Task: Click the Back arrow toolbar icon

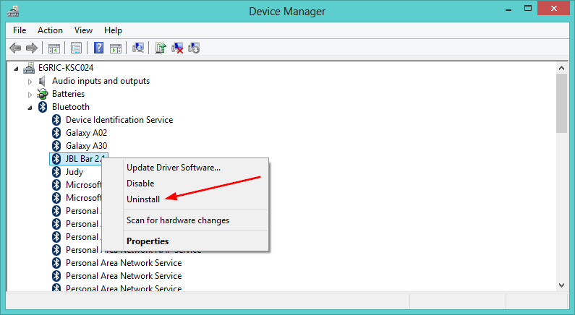Action: tap(14, 48)
